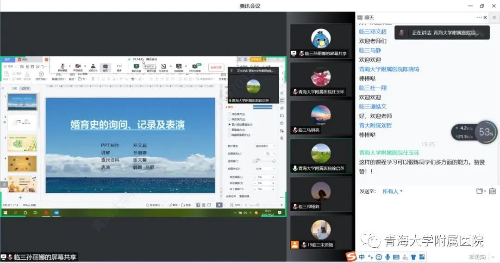Click the red WPS icon on taskbar

pyautogui.click(x=46, y=213)
